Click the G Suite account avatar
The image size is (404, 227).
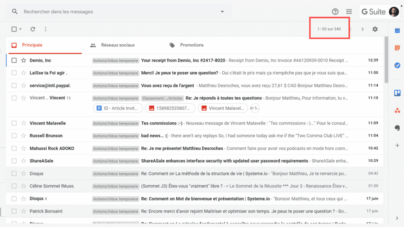point(394,12)
